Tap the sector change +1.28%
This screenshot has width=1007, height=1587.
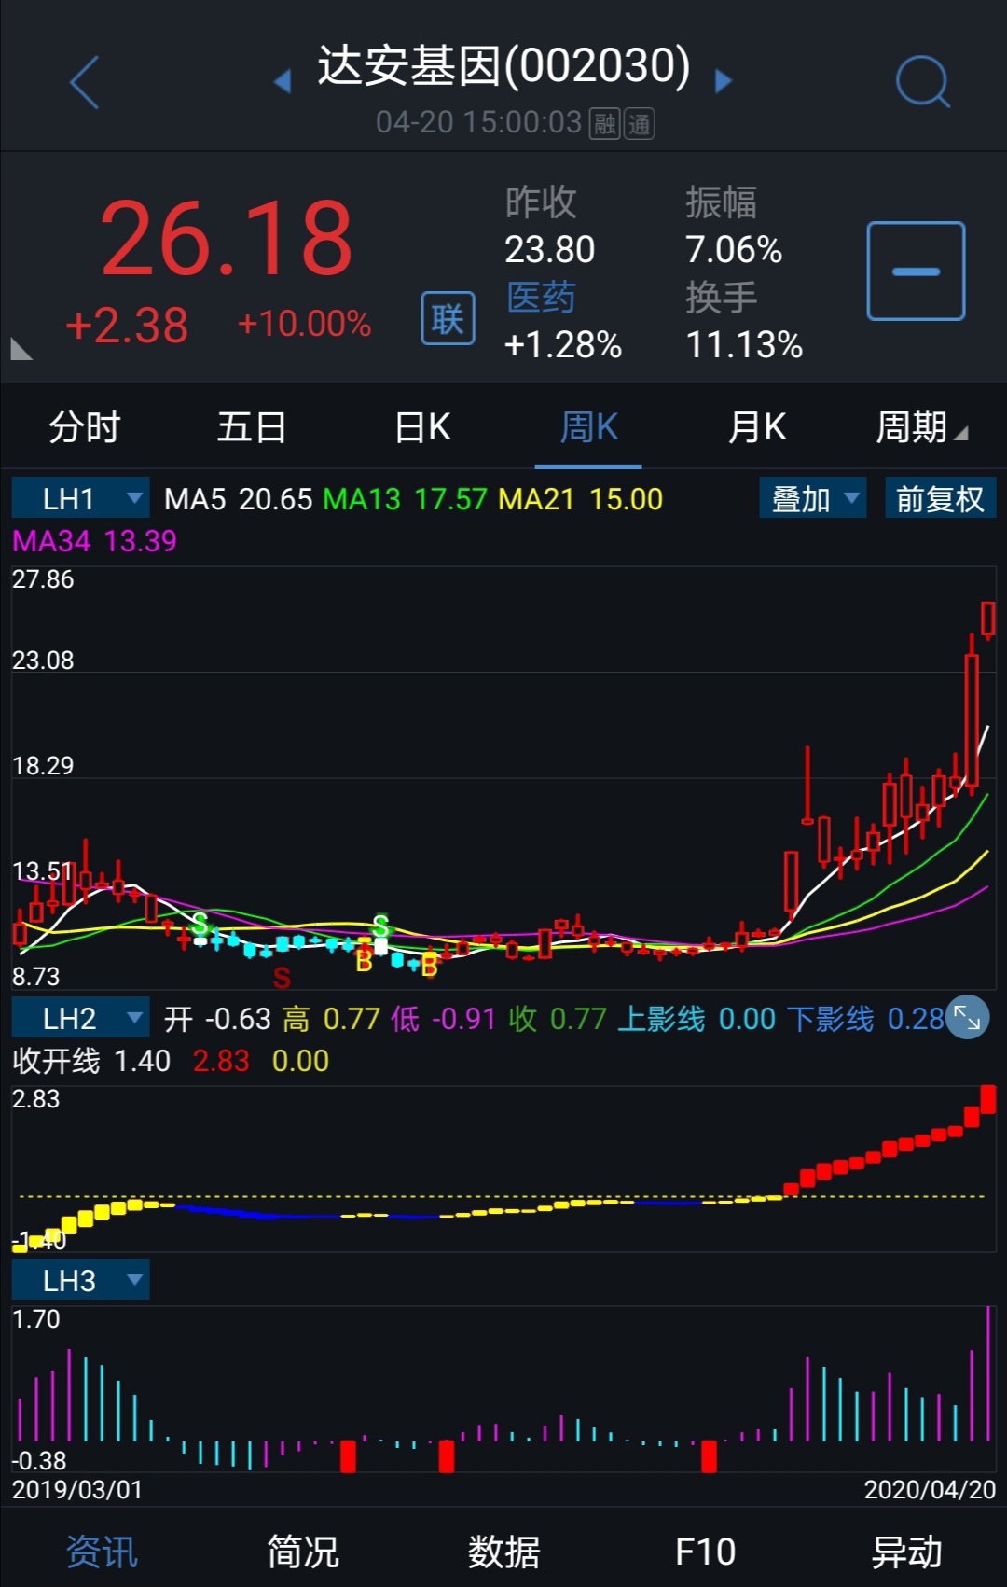[x=563, y=344]
